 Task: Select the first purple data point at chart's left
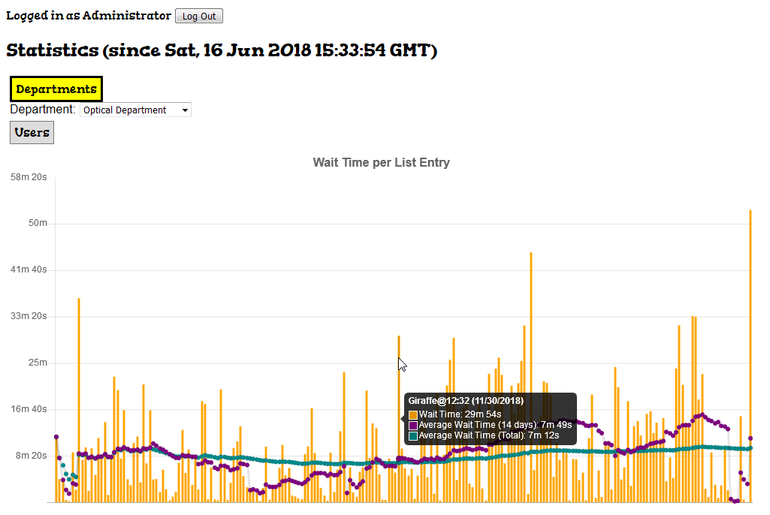coord(56,437)
